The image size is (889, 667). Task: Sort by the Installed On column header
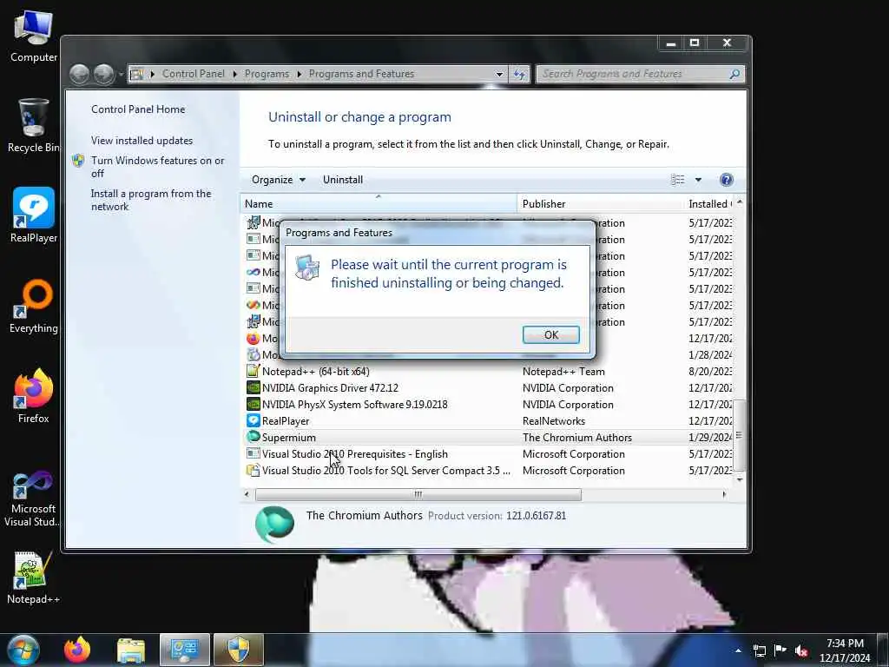pos(708,203)
